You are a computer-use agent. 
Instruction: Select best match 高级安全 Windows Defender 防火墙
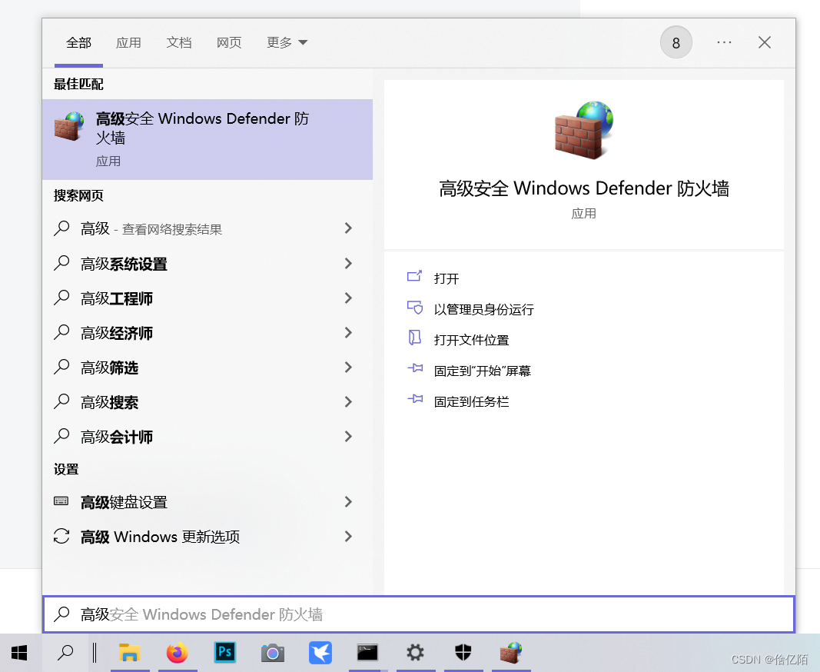click(207, 140)
